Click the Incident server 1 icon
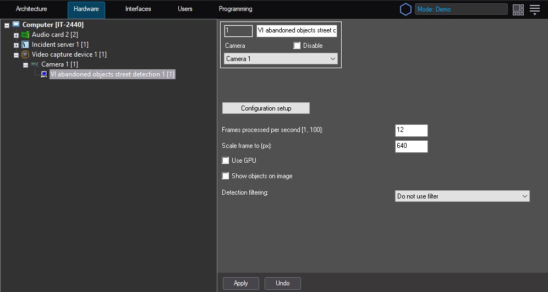Screen dimensions: 548x292 tap(25, 45)
